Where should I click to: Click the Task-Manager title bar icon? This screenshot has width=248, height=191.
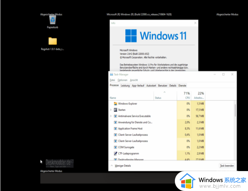coord(112,74)
